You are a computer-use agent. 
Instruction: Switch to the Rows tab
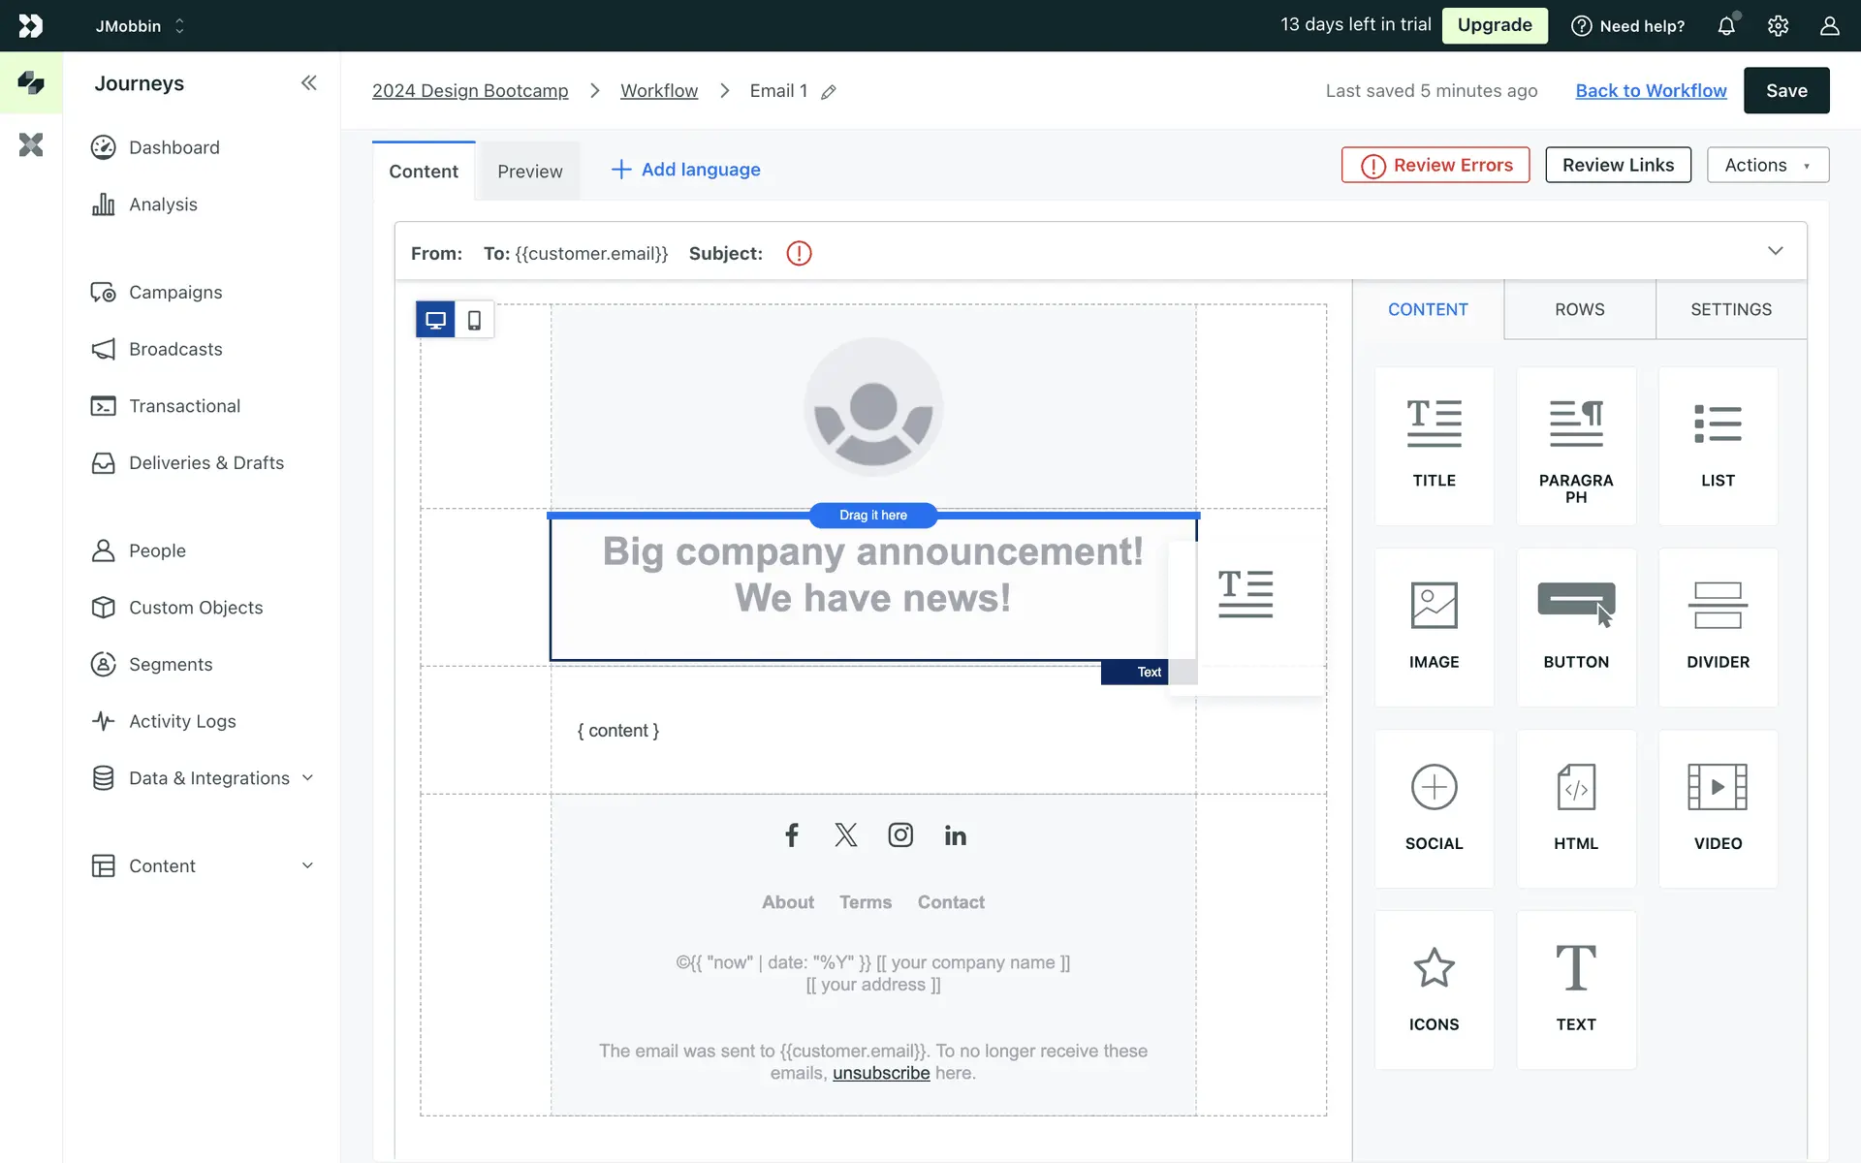pos(1579,309)
